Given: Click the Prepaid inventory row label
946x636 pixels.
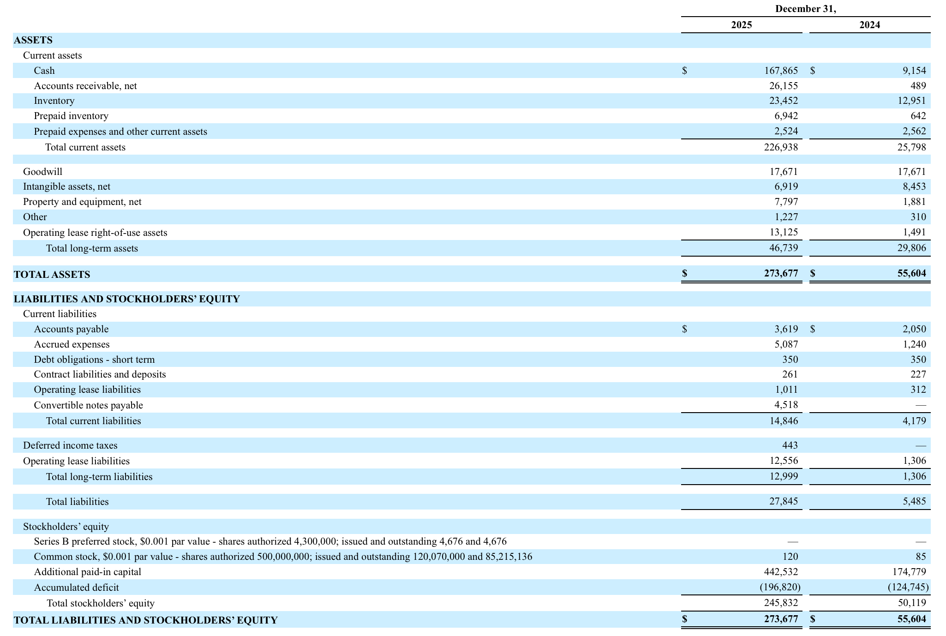Looking at the screenshot, I should (x=71, y=116).
